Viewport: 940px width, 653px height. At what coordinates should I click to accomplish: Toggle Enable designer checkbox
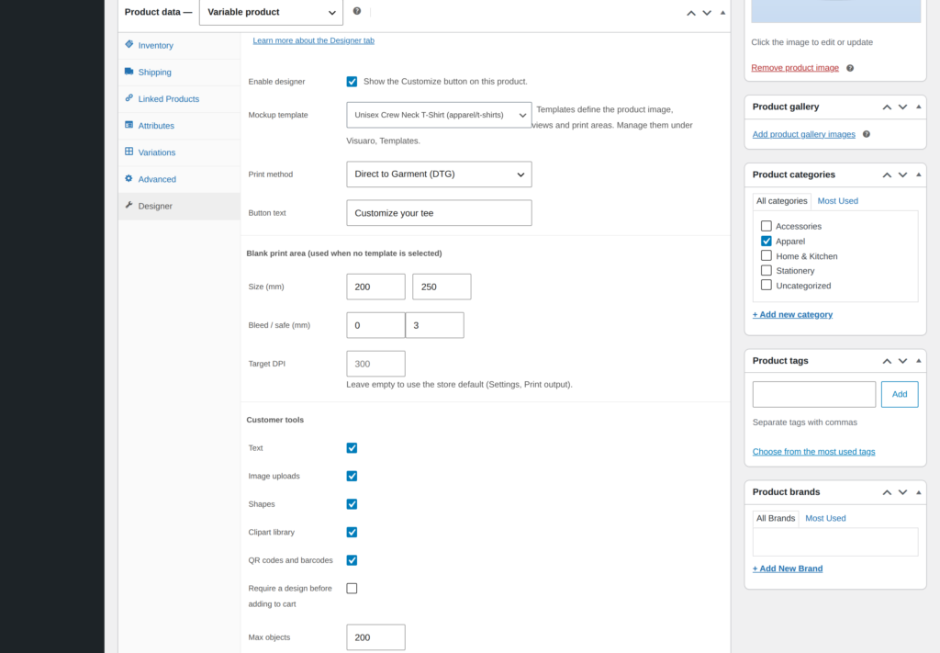[x=352, y=82]
